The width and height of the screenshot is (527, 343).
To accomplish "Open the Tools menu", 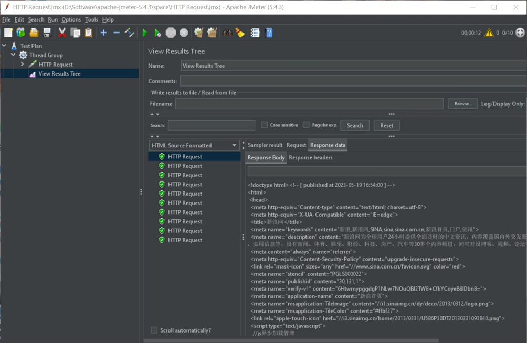I will pos(91,19).
